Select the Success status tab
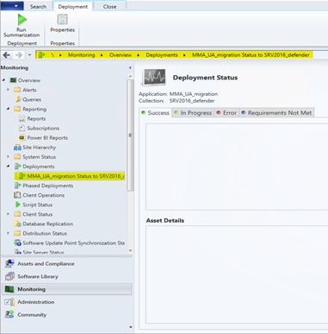The image size is (328, 334). [x=155, y=113]
